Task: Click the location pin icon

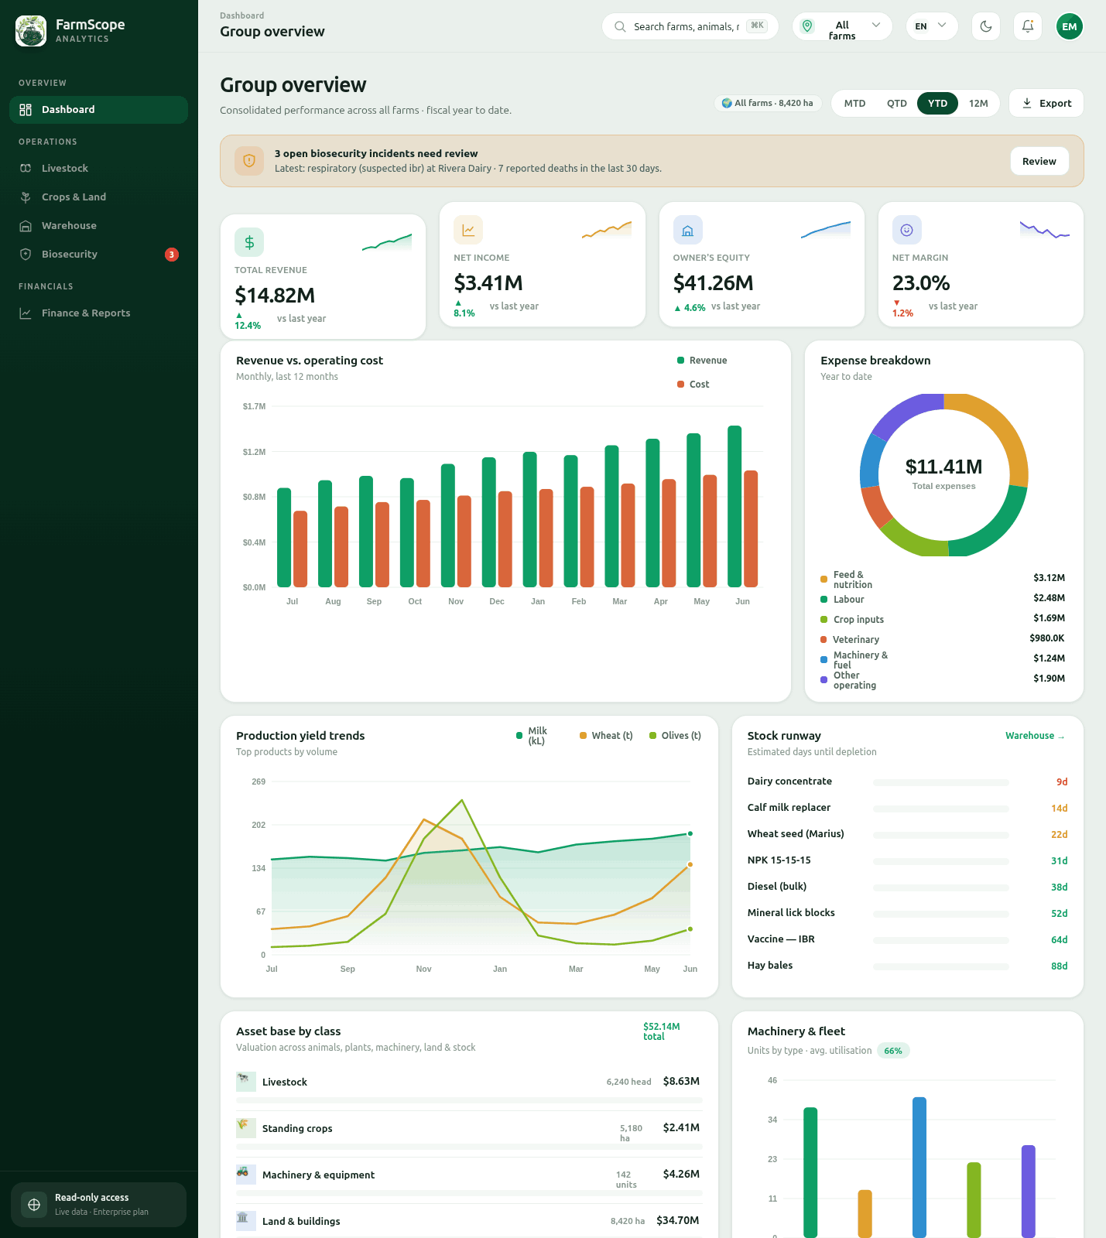Action: 807,26
